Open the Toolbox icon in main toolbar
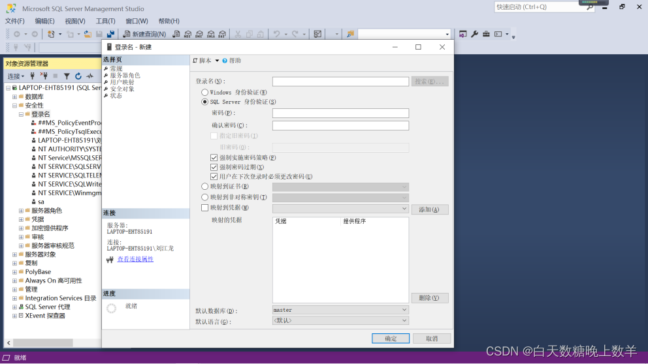Image resolution: width=648 pixels, height=364 pixels. 486,35
